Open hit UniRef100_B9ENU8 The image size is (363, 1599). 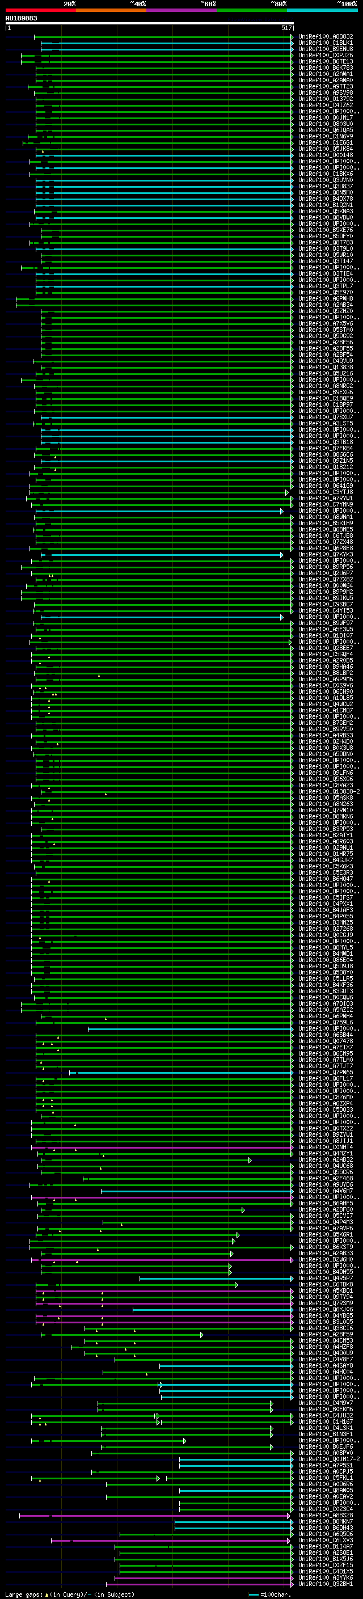click(x=326, y=49)
